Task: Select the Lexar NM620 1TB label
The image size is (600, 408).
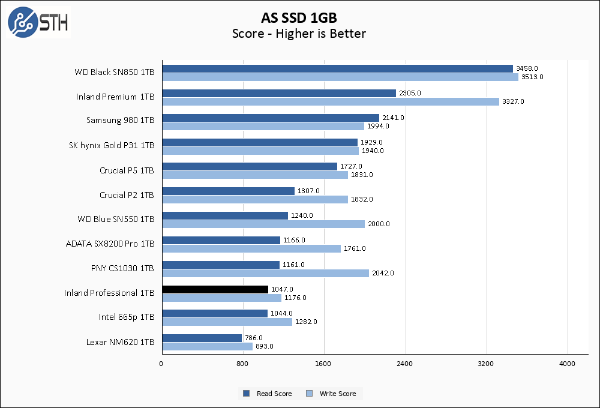Action: [x=120, y=342]
